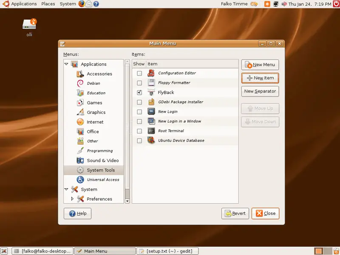Expand the Preferences tree node
340x255 pixels.
coord(72,198)
